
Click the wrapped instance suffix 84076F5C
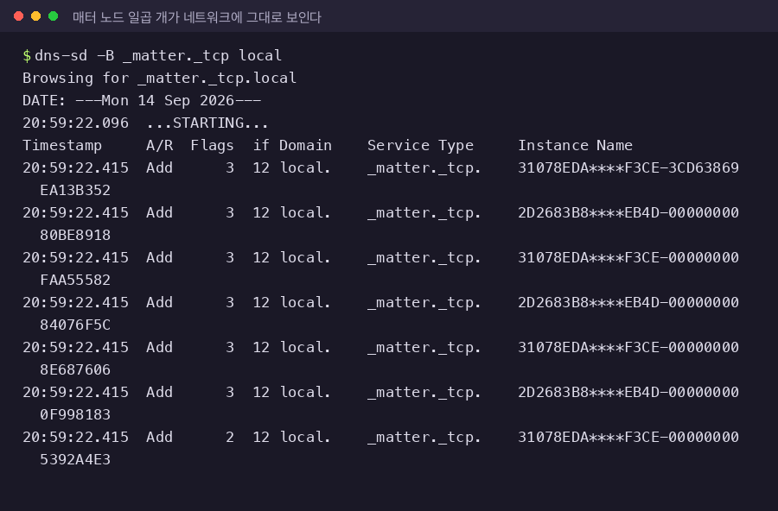75,325
